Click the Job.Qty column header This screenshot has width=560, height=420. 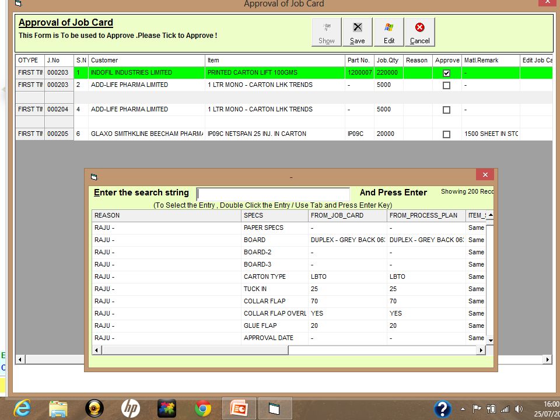[x=388, y=60]
